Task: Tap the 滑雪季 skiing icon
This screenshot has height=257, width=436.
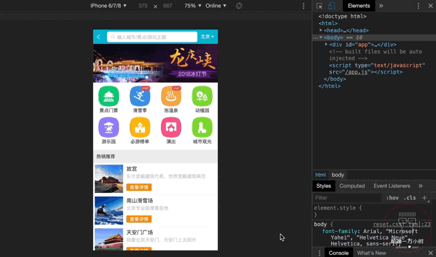Action: (140, 96)
